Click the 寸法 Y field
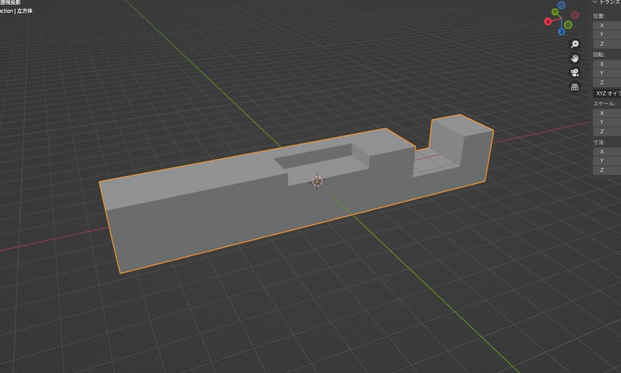The image size is (621, 373). [607, 161]
